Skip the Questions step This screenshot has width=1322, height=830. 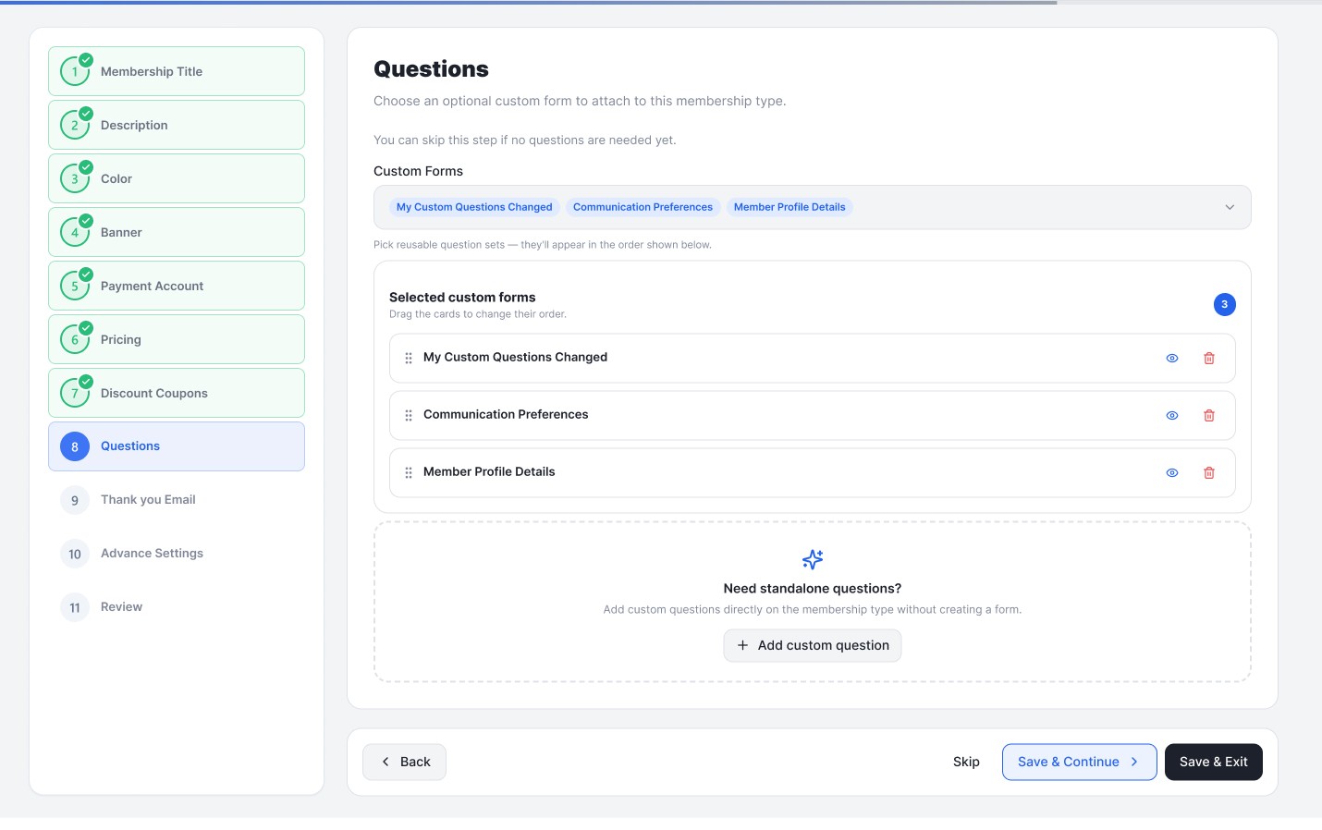(x=966, y=762)
